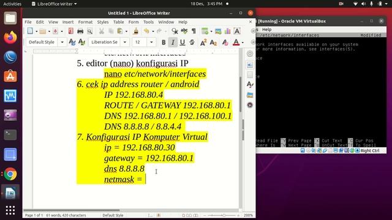
Task: Click Clear Direct Formatting icon
Action: pyautogui.click(x=225, y=42)
